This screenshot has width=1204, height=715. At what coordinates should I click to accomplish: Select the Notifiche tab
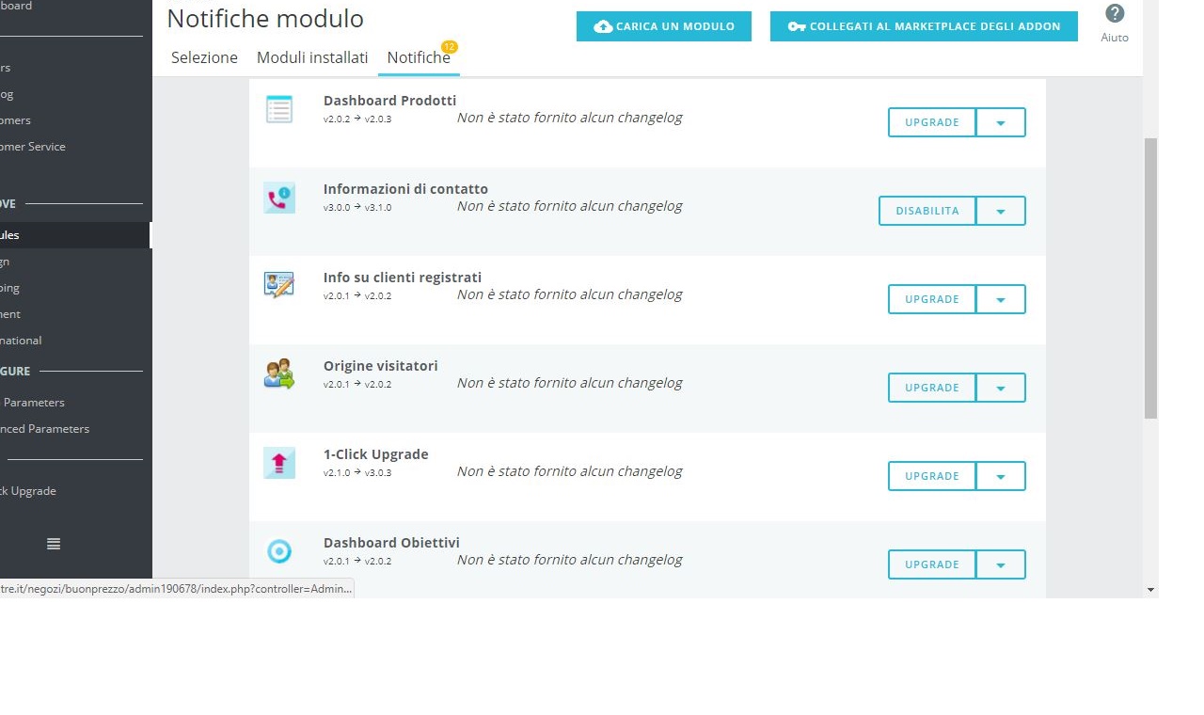(419, 57)
